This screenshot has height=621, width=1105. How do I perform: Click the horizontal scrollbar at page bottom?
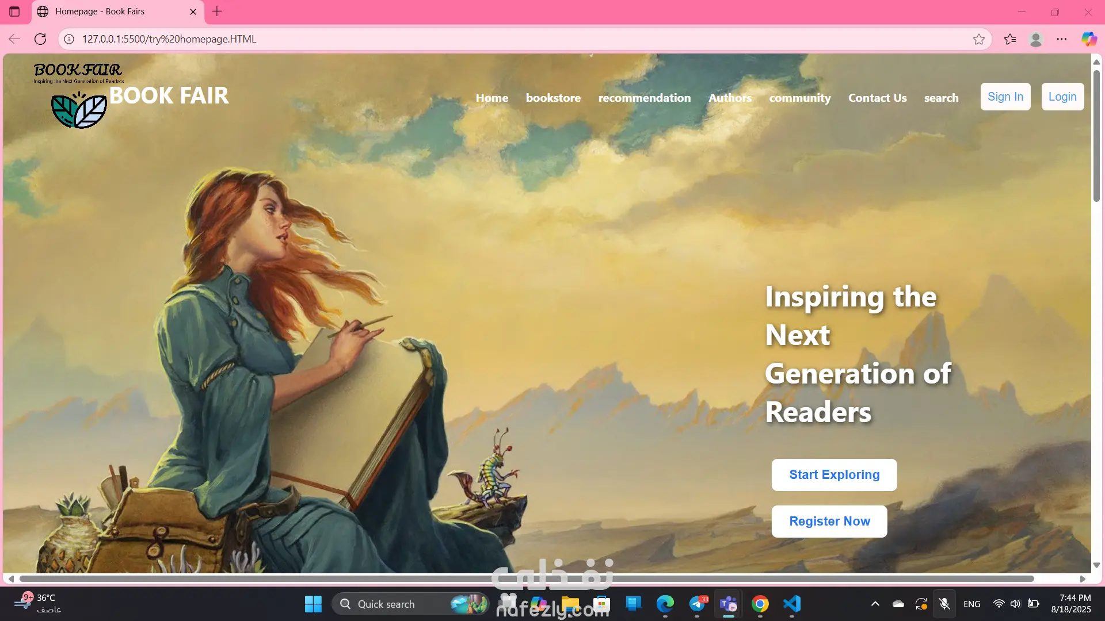pos(527,578)
